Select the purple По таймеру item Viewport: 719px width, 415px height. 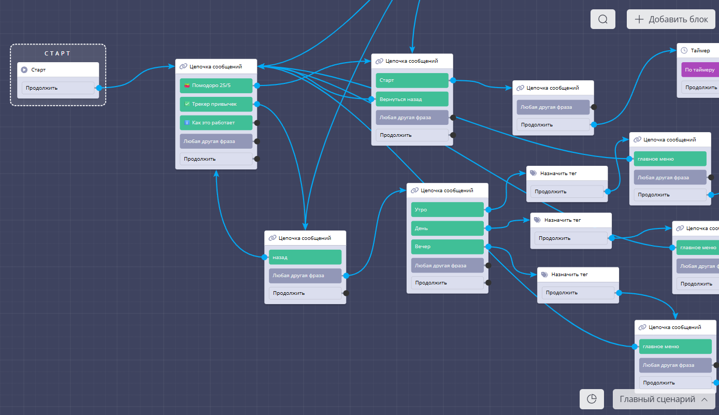coord(700,69)
